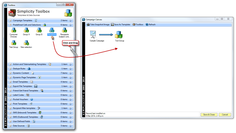Select the New selection icon
This screenshot has width=236, height=133.
[x=26, y=43]
